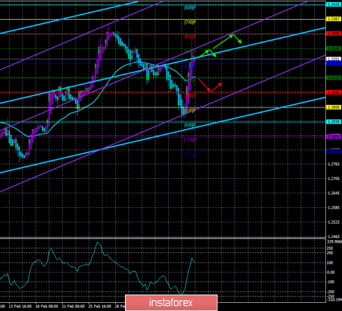This screenshot has width=342, height=311.
Task: Click the instaforex logo banner
Action: coord(171,303)
